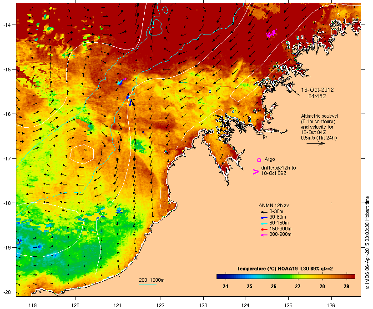
Task: Click the closed white contour near 120E 17S
Action: pos(82,154)
